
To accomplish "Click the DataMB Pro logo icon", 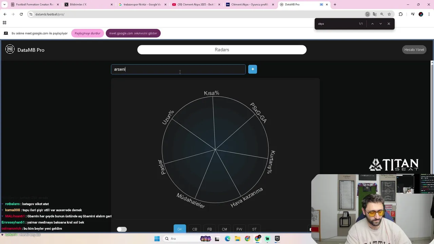I will click(x=10, y=49).
